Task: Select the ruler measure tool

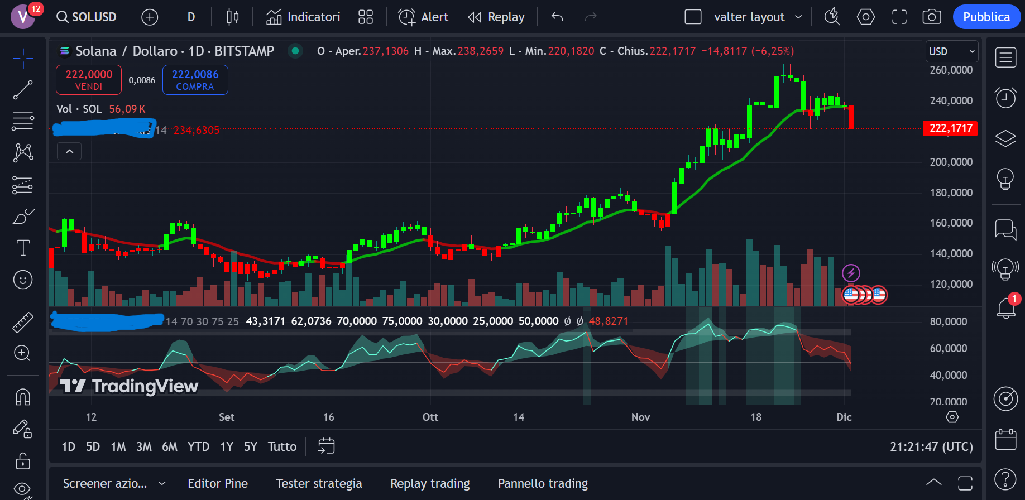Action: (x=23, y=322)
